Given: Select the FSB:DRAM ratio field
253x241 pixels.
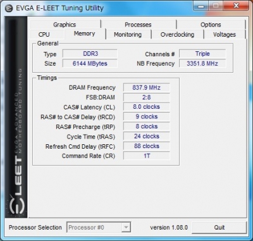Looking at the screenshot, I should tap(147, 97).
